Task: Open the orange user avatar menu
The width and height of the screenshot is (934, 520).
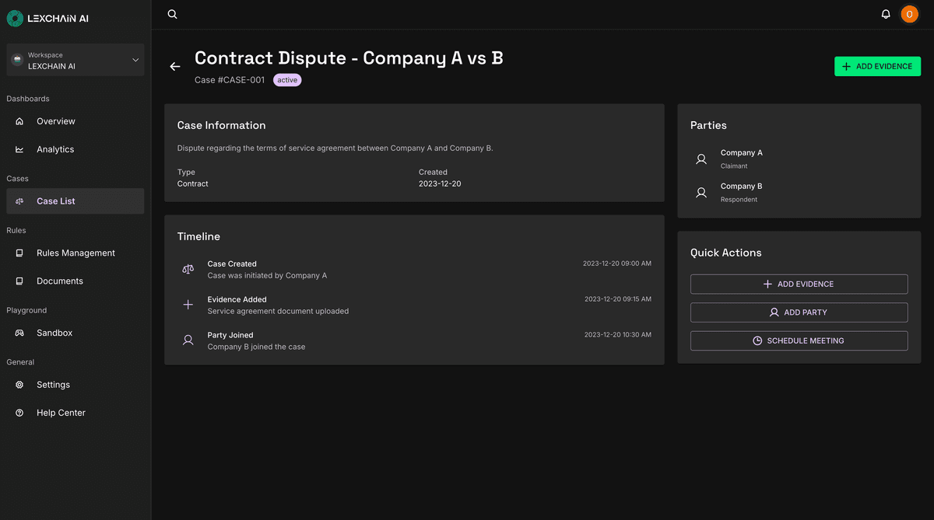Action: coord(909,14)
